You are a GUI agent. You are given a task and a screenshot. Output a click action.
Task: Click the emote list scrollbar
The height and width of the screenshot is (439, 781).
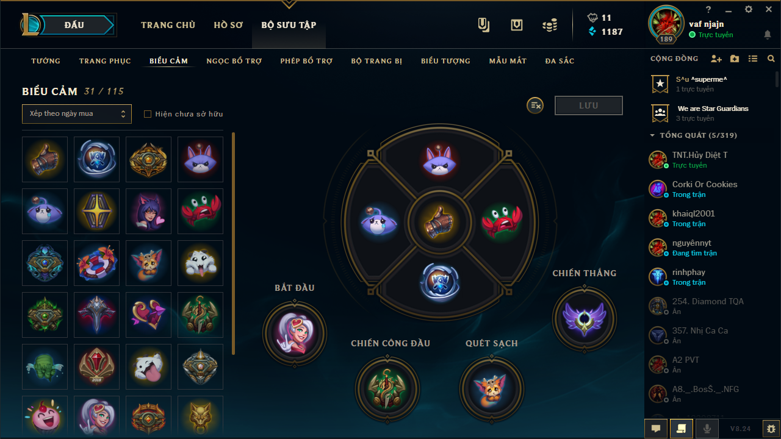234,243
